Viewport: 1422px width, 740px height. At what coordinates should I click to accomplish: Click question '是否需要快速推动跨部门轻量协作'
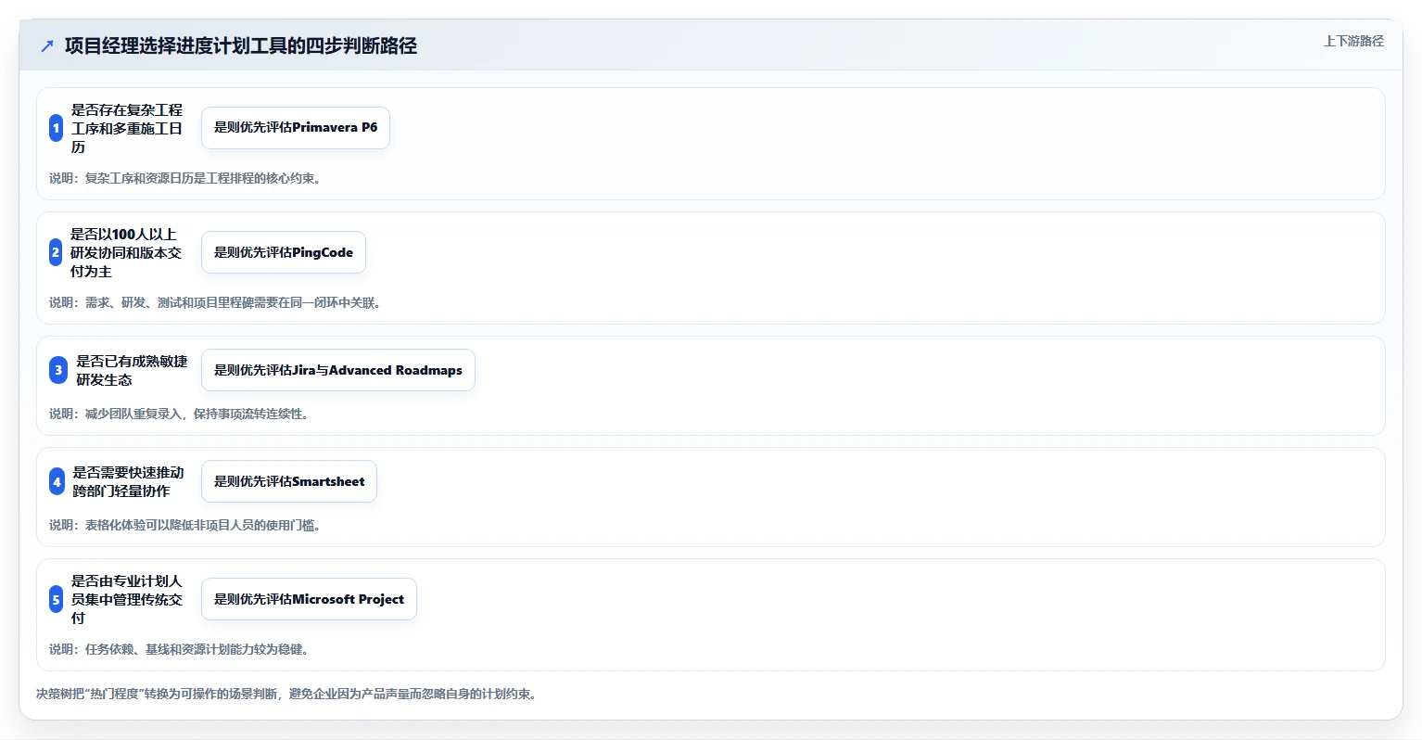[129, 481]
